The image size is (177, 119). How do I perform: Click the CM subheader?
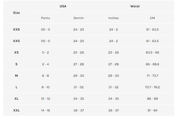pos(152,18)
